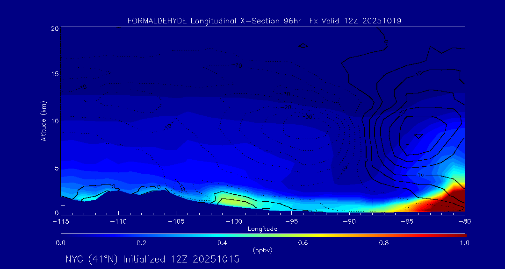The width and height of the screenshot is (505, 269).
Task: Click the 0.8 colorbar value label
Action: [384, 243]
